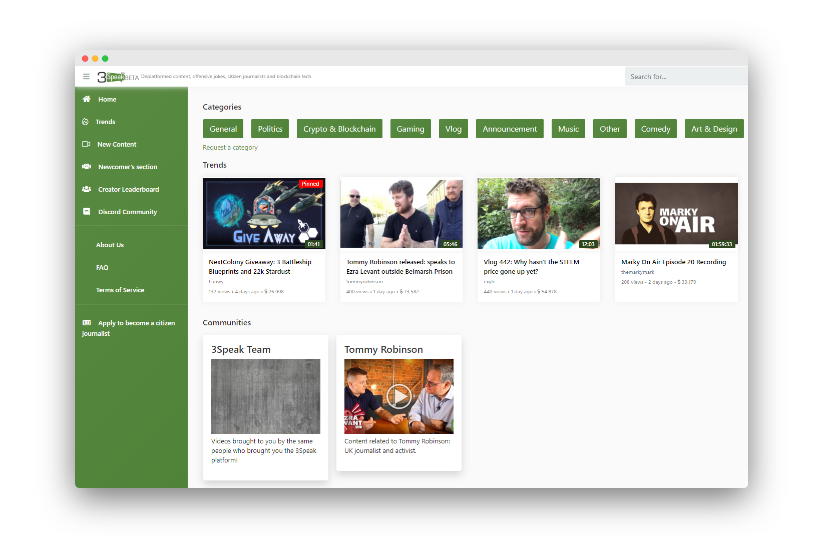Open Marky On Air Episode 20 title
Viewport: 823px width, 538px height.
pyautogui.click(x=673, y=262)
